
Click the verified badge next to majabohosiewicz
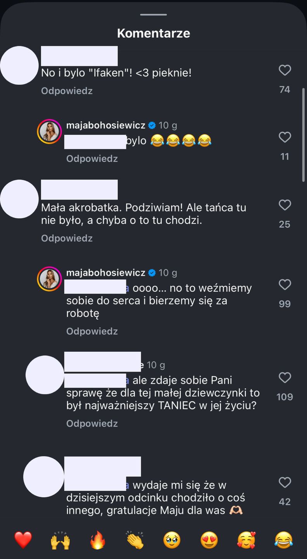pos(151,125)
